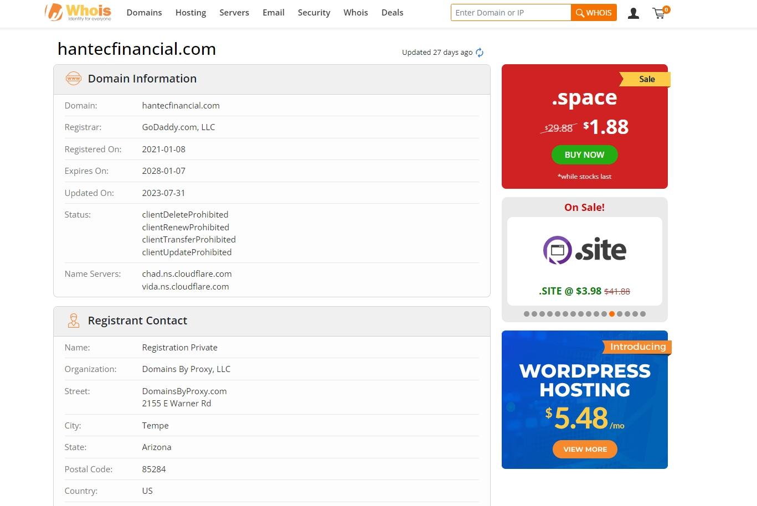Screen dimensions: 757x506
Task: Click the Sale ribbon on .space ad
Action: point(646,79)
